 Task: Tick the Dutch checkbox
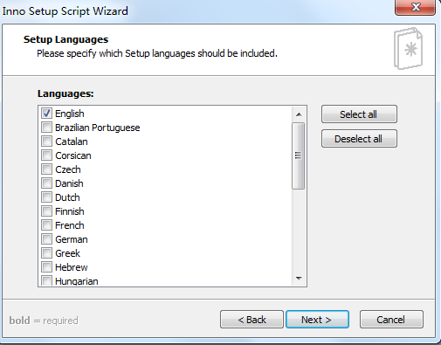tap(46, 197)
